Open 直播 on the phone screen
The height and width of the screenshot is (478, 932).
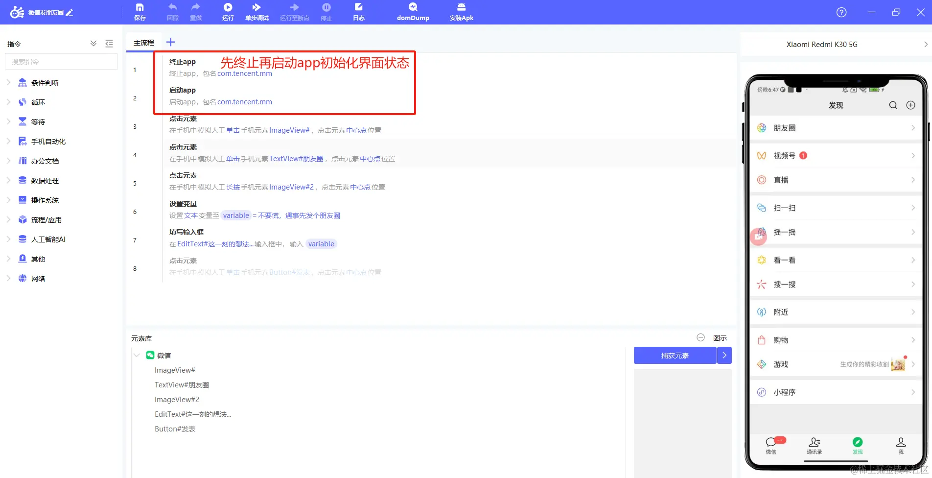click(x=836, y=180)
